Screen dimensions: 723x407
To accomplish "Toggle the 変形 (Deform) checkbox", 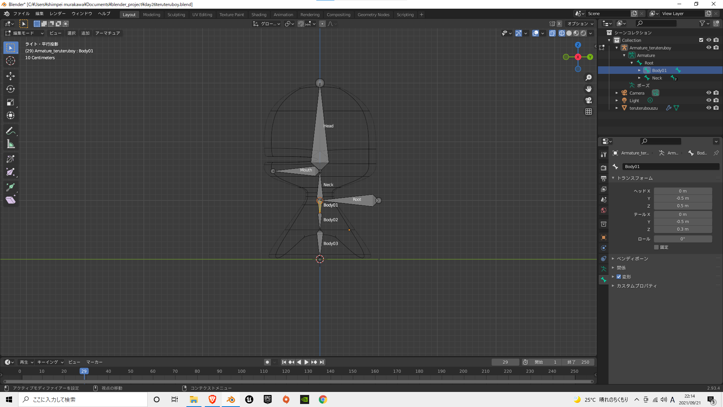I will click(x=619, y=277).
